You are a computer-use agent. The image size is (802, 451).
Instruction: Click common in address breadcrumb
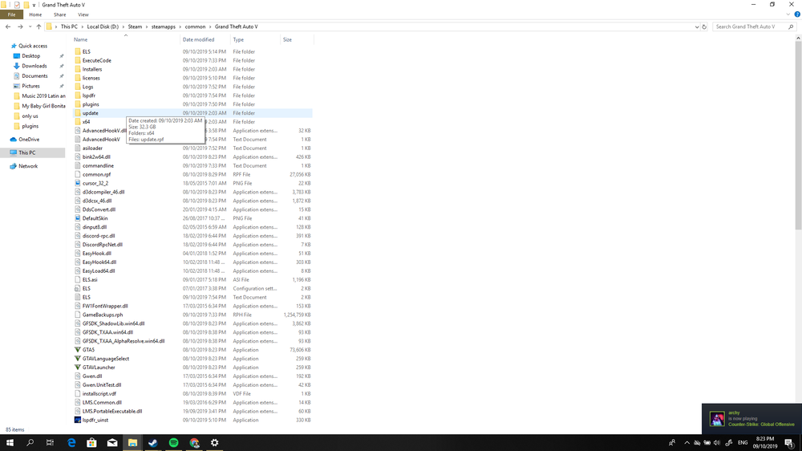point(195,26)
